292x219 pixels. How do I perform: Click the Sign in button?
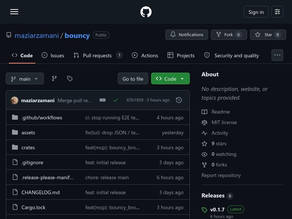click(256, 12)
